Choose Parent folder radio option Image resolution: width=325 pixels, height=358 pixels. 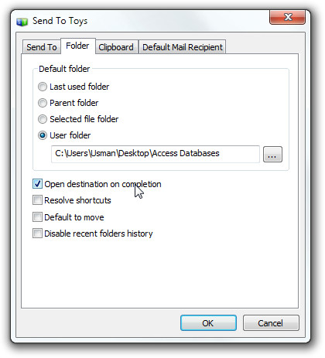click(x=43, y=103)
